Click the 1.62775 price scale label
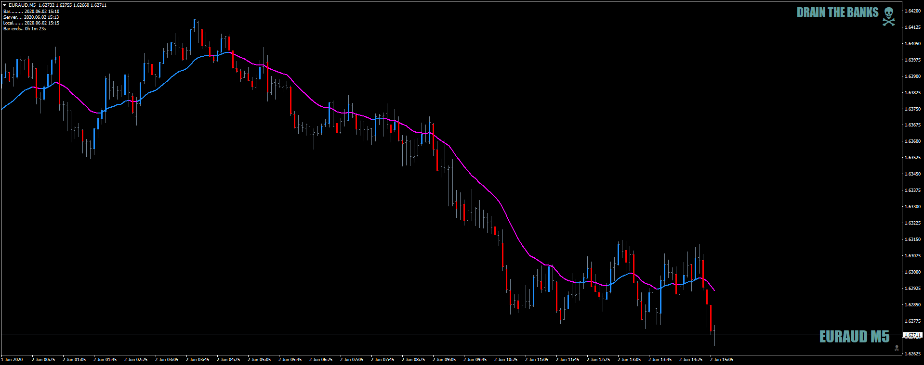The width and height of the screenshot is (924, 365). [912, 321]
